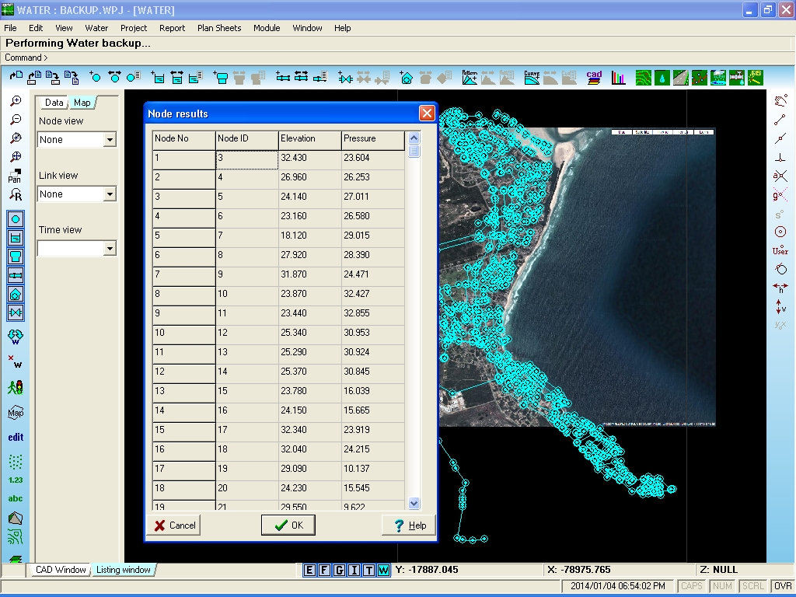Click OK in Node results dialog
This screenshot has height=597, width=796.
pyautogui.click(x=288, y=525)
